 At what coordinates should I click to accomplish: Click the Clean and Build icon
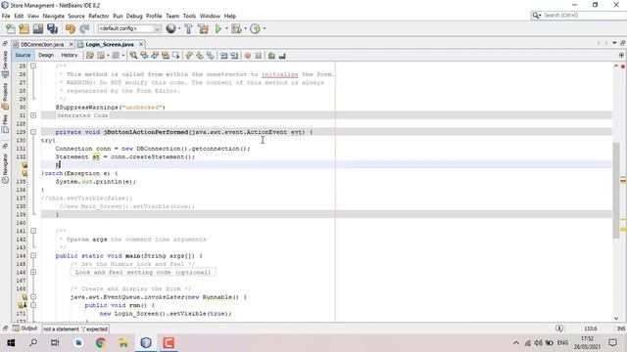coord(203,28)
